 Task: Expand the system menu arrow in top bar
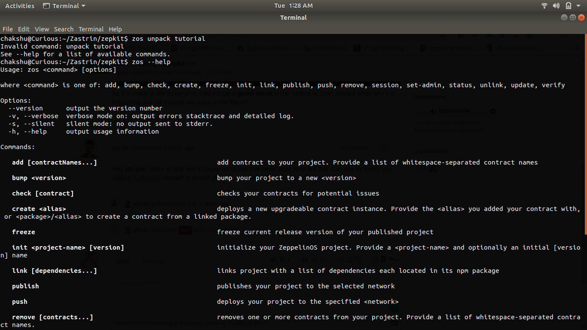(579, 6)
